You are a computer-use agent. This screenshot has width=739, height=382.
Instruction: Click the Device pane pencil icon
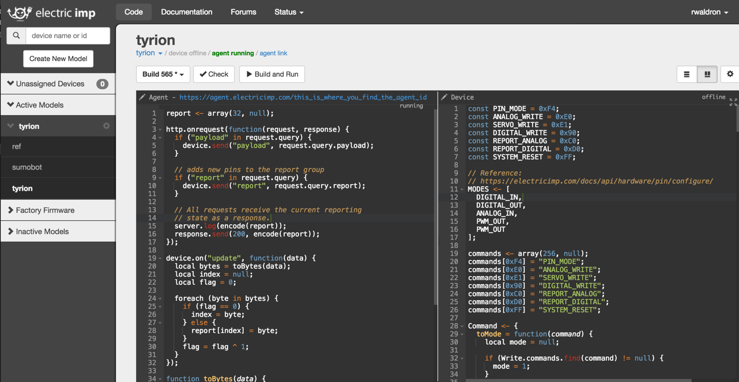[444, 97]
